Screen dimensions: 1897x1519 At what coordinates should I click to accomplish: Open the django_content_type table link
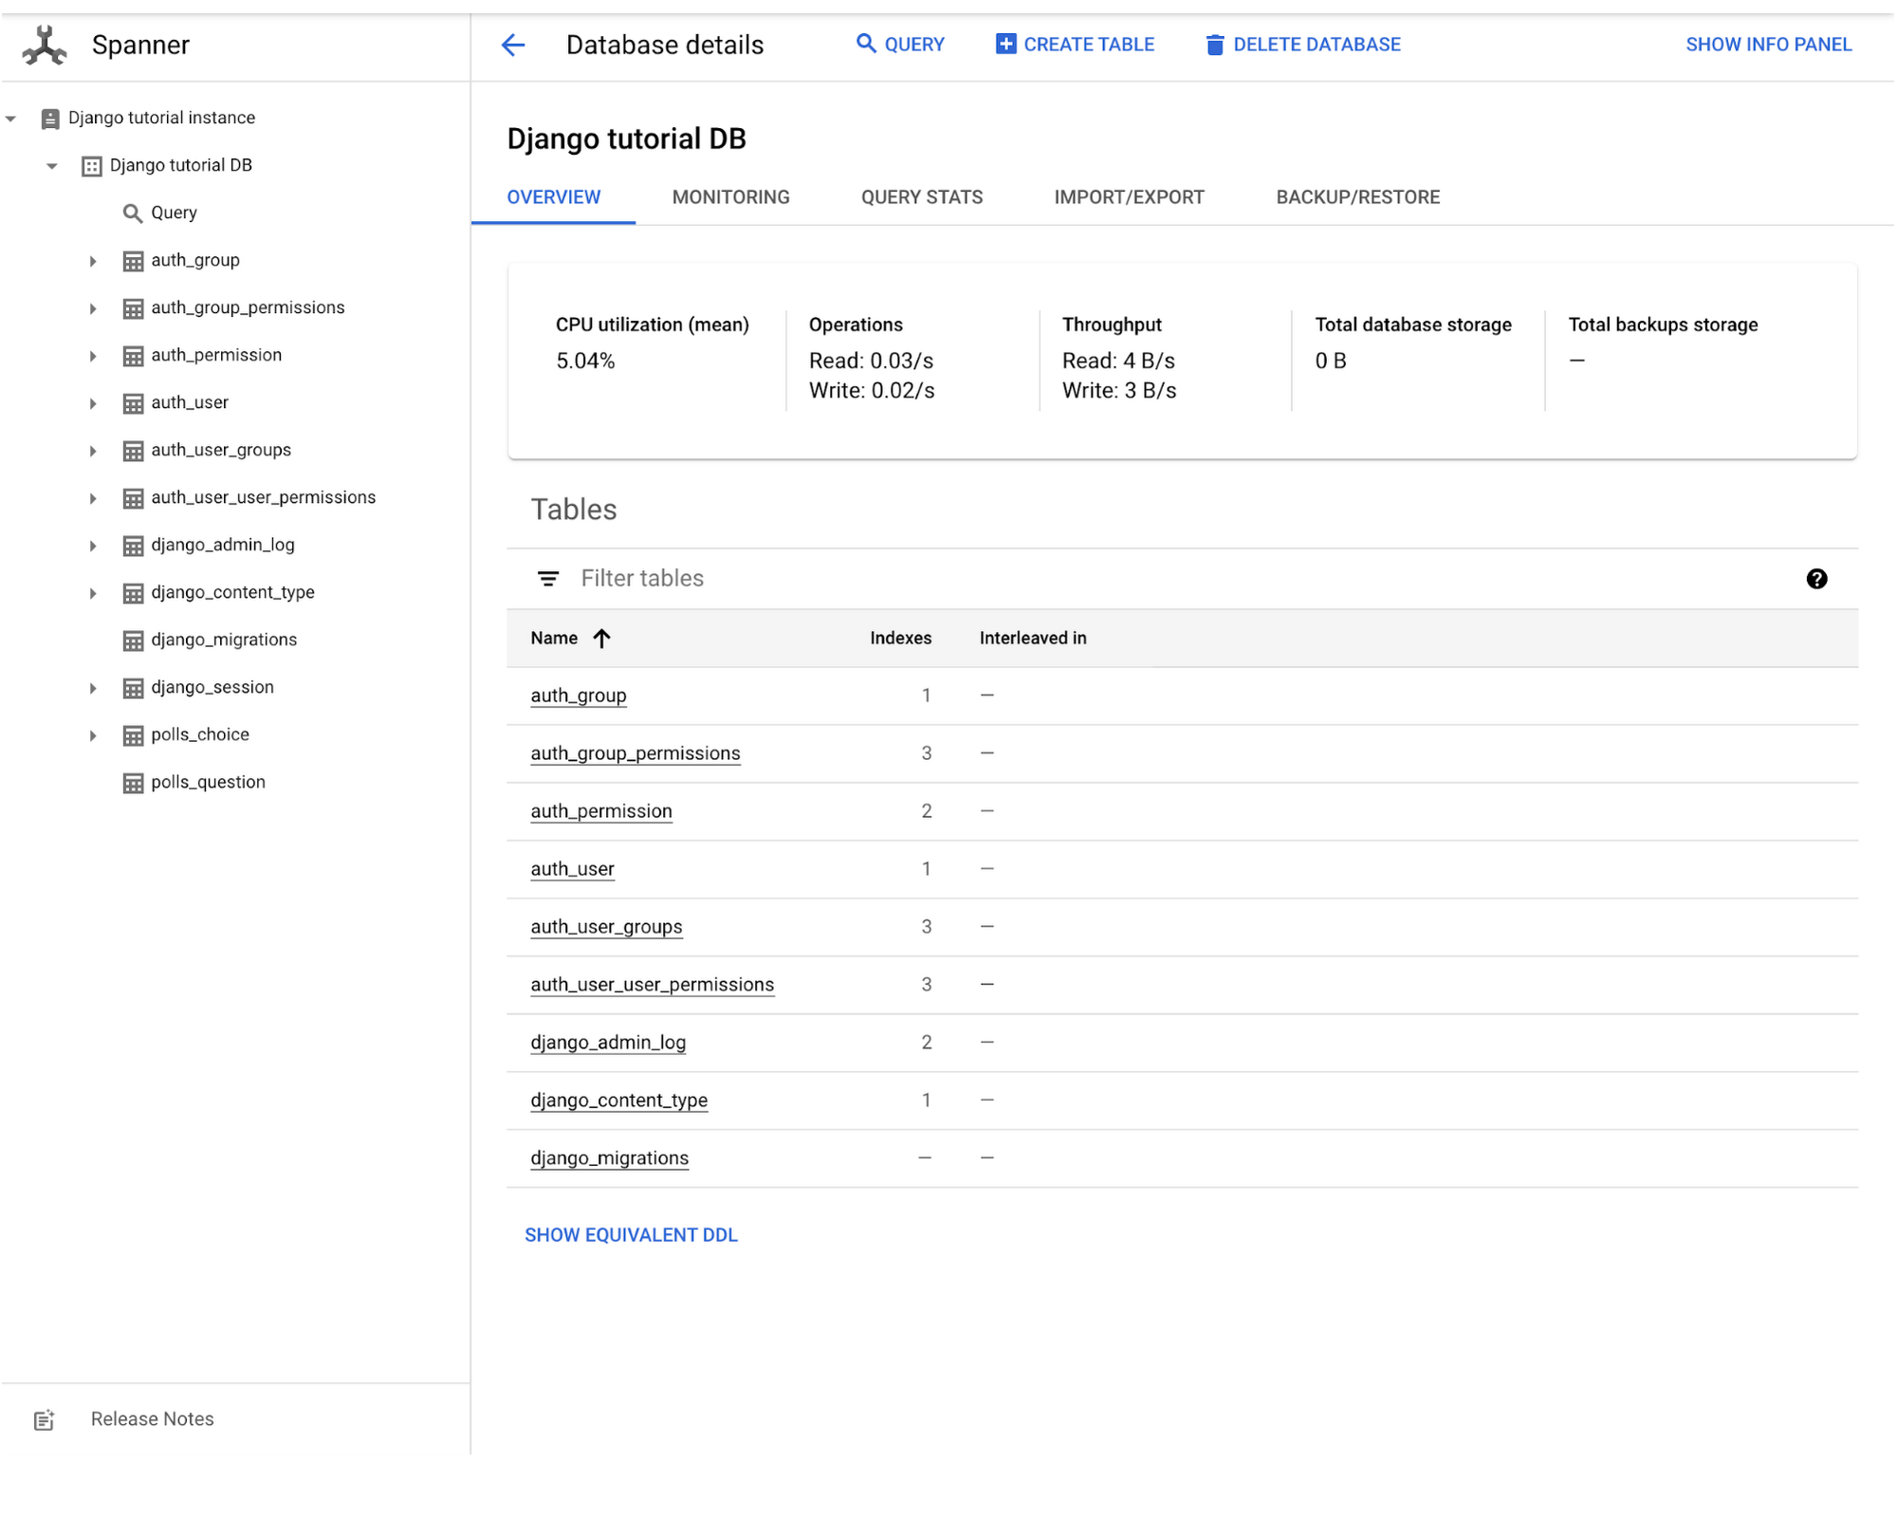pos(619,1101)
